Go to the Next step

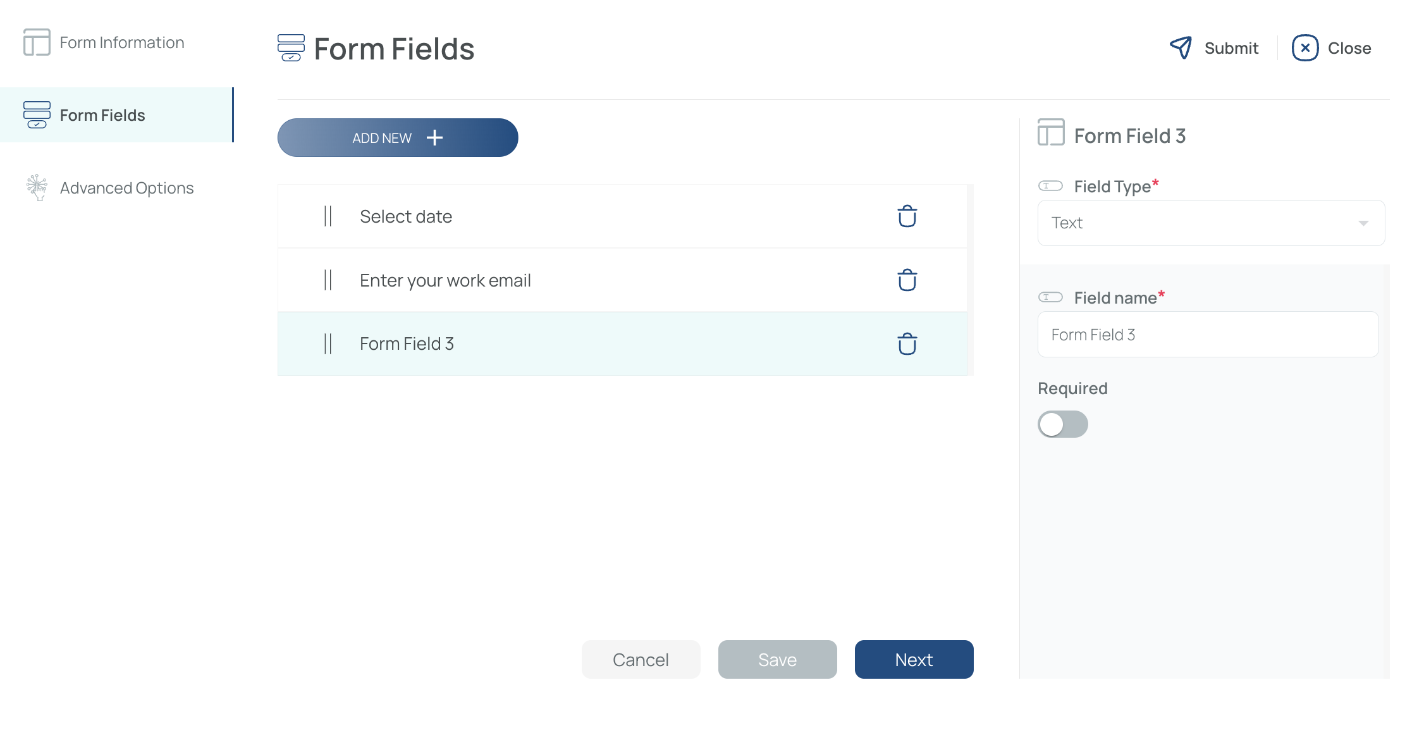[914, 659]
